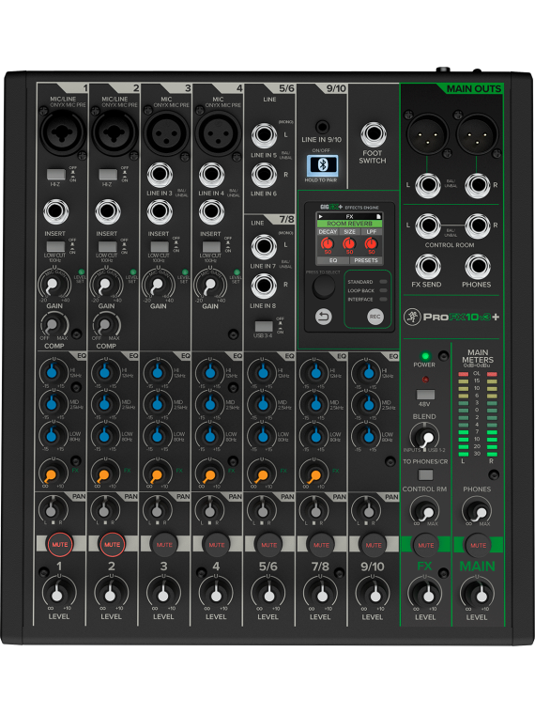The image size is (535, 714).
Task: Click the MAIN OUTS header label
Action: pos(474,89)
